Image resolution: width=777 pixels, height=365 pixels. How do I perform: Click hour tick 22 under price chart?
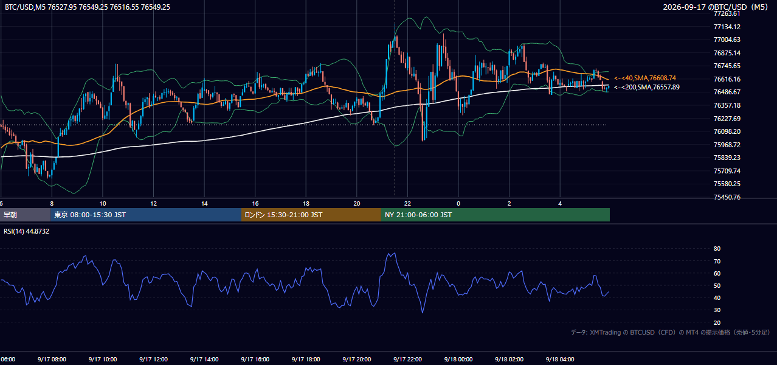coord(407,203)
